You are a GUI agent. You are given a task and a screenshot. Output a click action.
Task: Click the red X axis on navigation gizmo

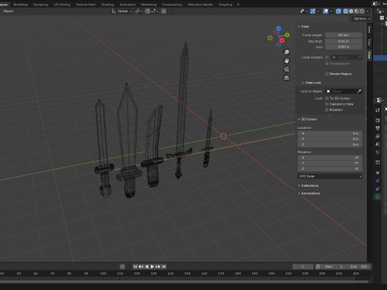[x=281, y=40]
